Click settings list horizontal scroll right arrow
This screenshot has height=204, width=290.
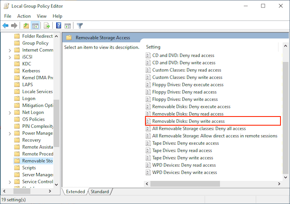[279, 184]
